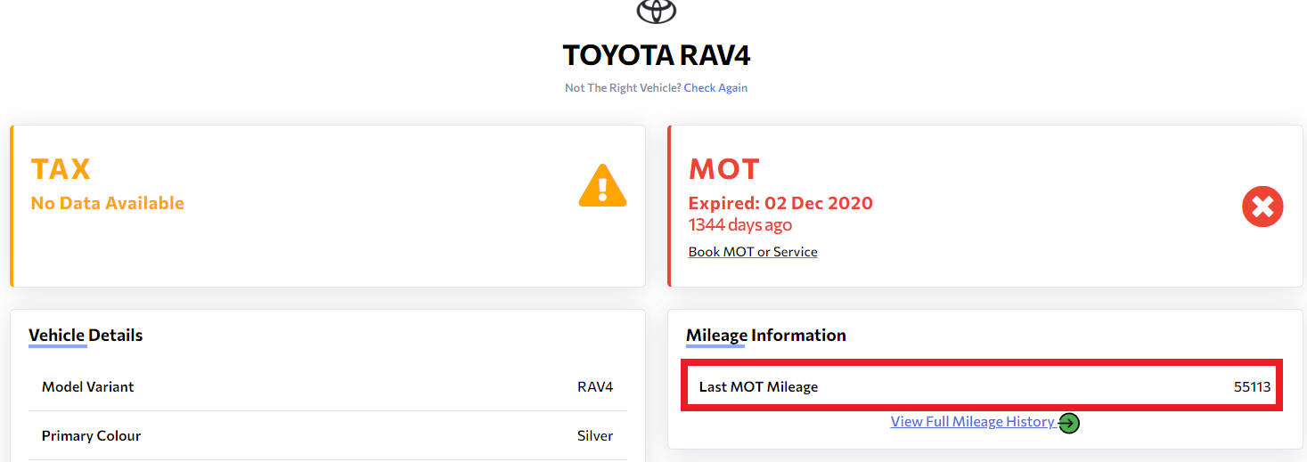Select the No Data Available tax status
The width and height of the screenshot is (1307, 462).
pyautogui.click(x=107, y=203)
